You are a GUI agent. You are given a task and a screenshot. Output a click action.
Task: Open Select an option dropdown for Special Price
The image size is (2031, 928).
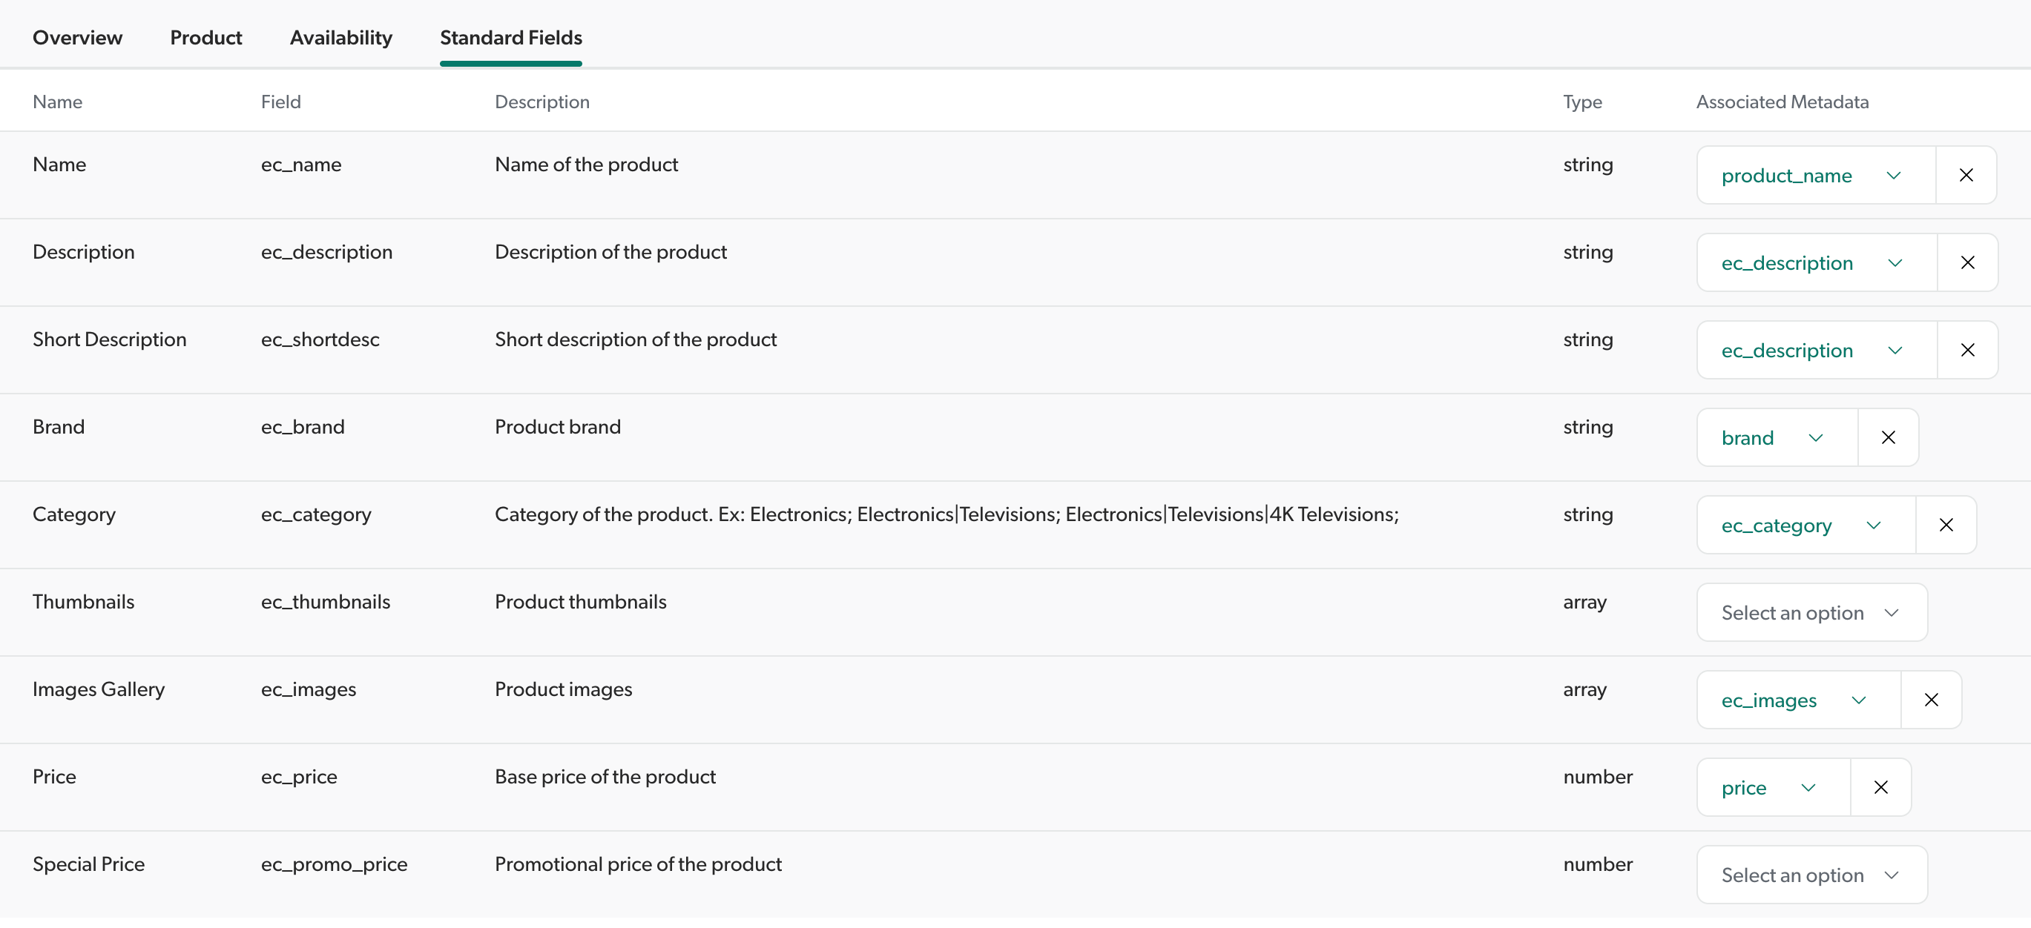click(x=1810, y=874)
